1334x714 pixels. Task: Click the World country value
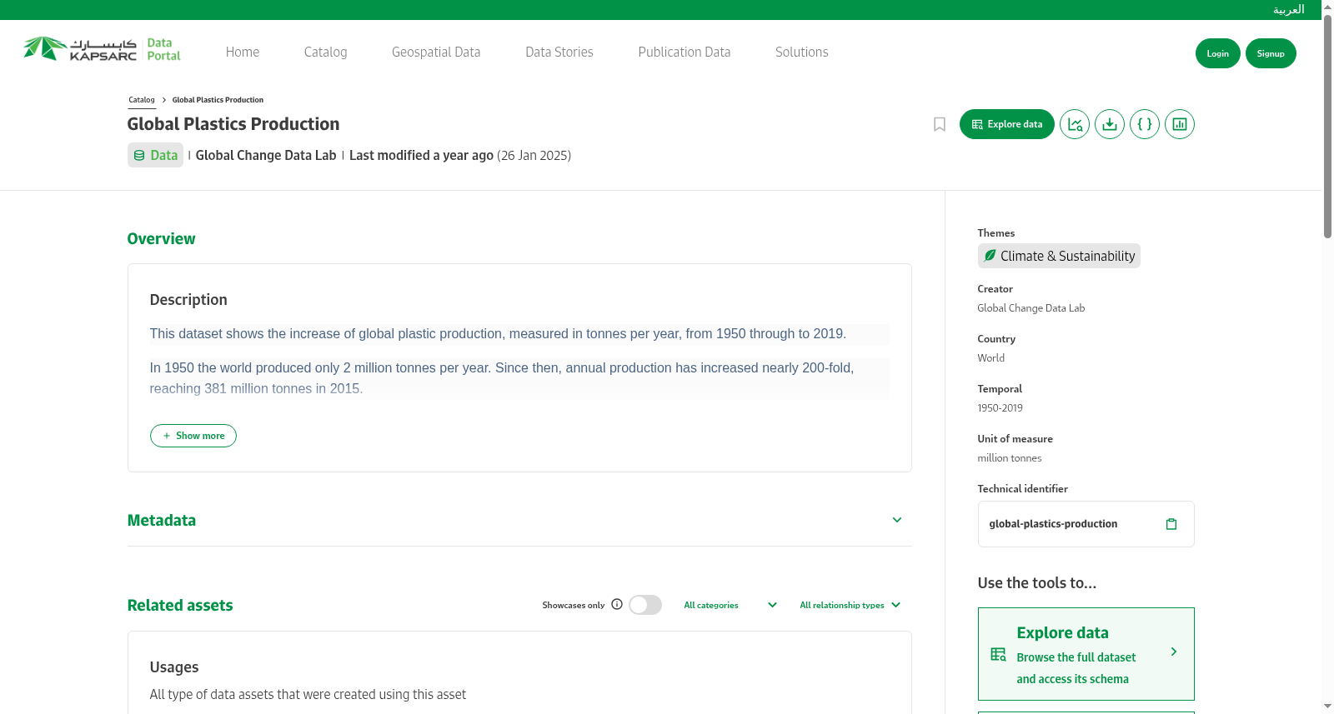point(990,358)
